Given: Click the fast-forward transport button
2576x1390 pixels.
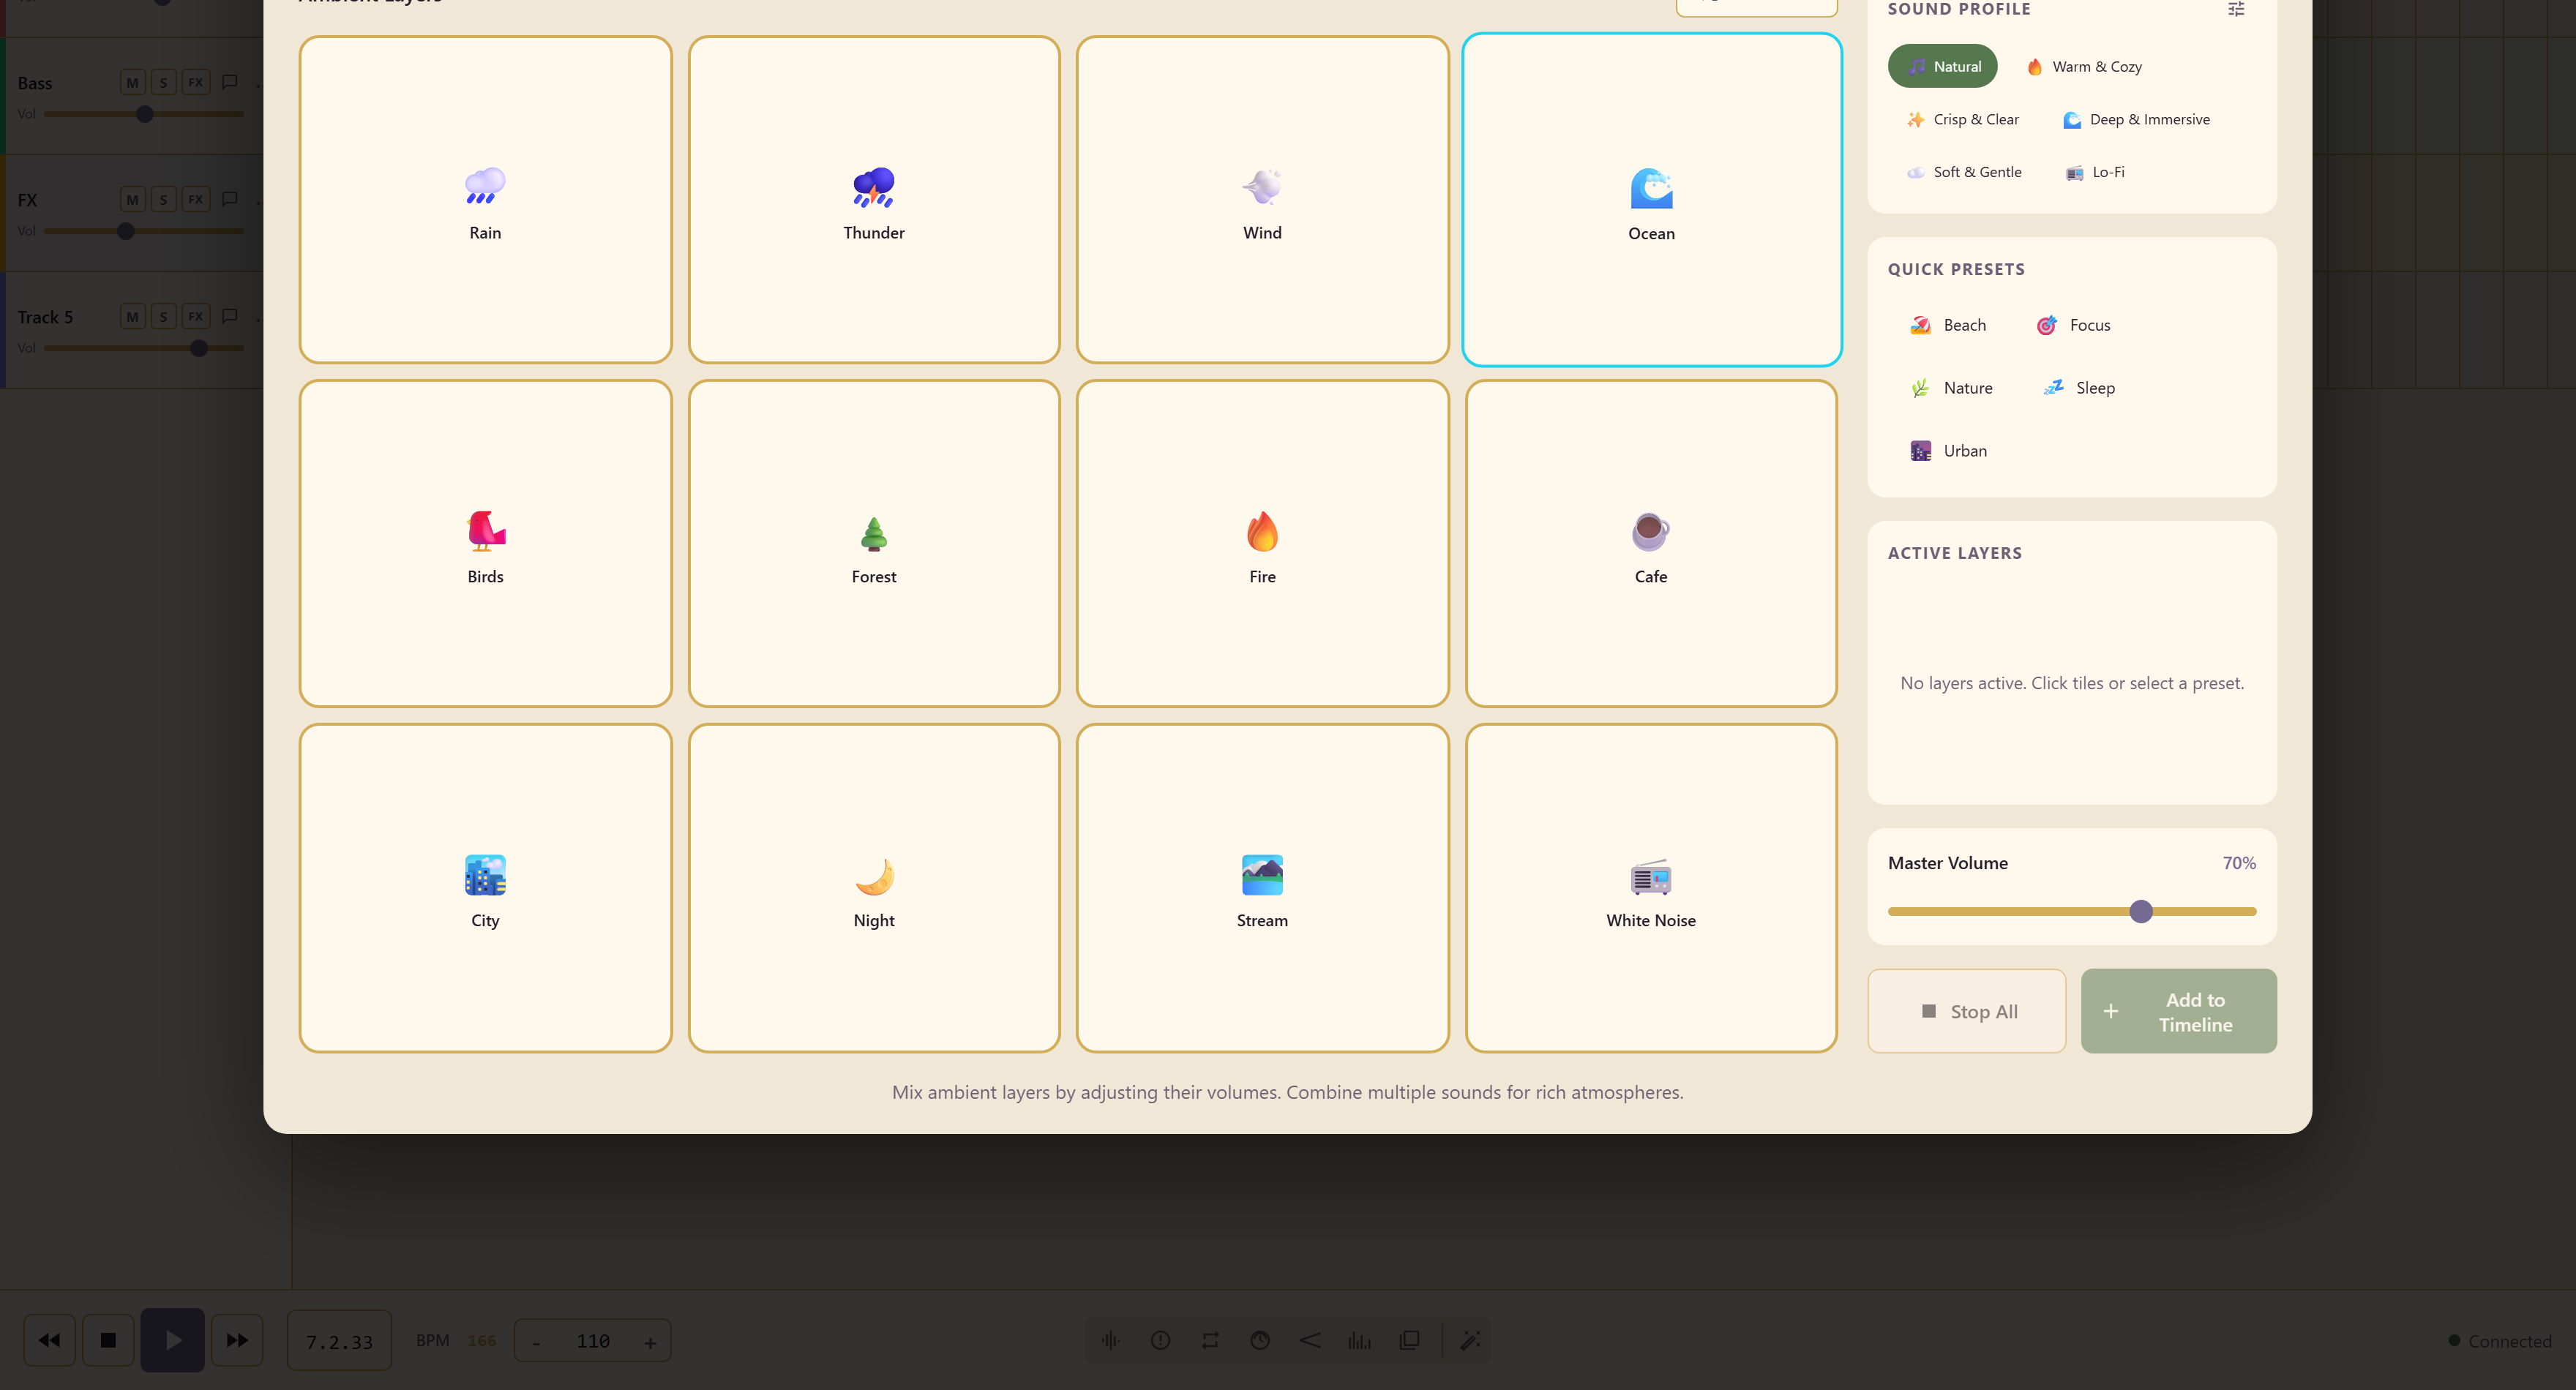Looking at the screenshot, I should (237, 1340).
